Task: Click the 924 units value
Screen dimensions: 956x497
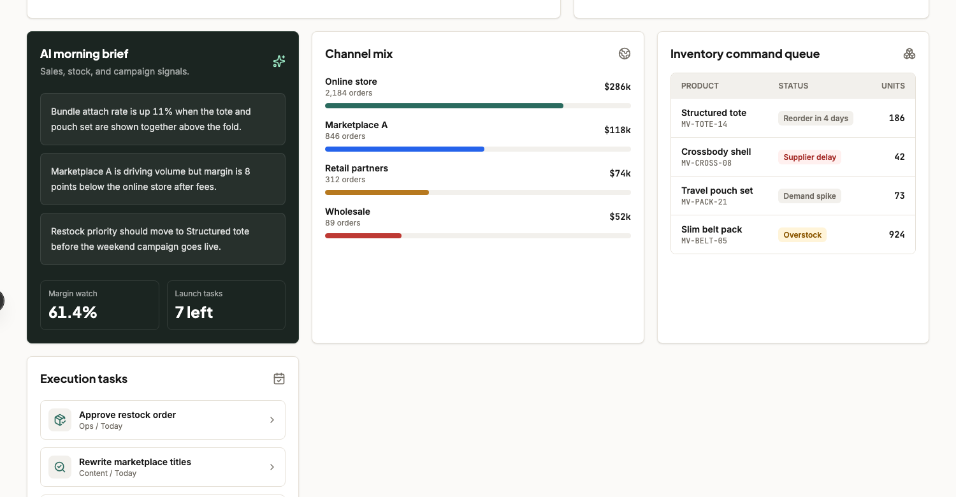Action: pyautogui.click(x=897, y=234)
